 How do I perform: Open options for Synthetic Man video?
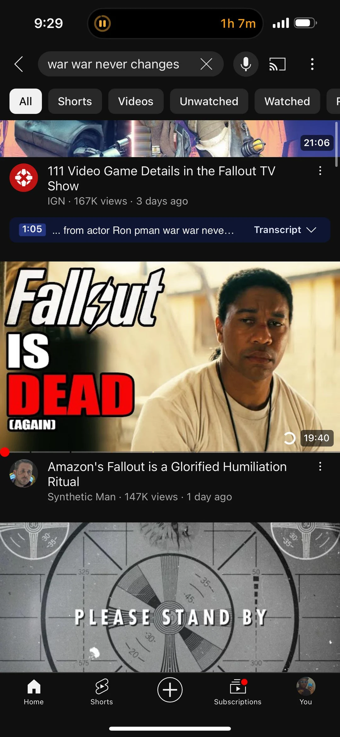pyautogui.click(x=320, y=467)
